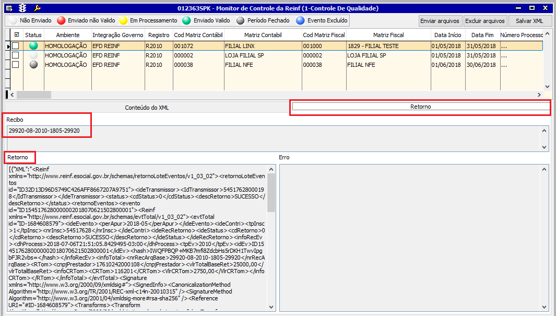The height and width of the screenshot is (316, 556).
Task: Click the up arrow of the Retorno text scrollbar
Action: tap(271, 169)
